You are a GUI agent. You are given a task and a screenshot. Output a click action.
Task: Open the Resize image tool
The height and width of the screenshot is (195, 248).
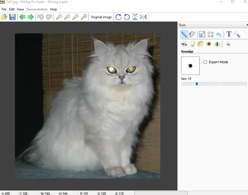202,34
